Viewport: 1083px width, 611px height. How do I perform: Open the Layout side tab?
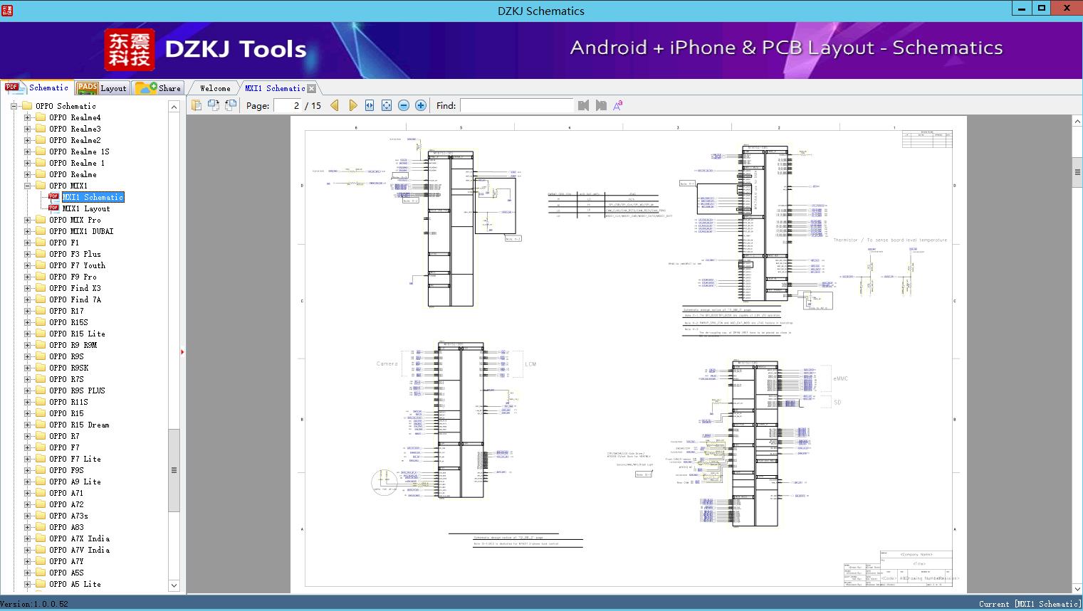[102, 88]
